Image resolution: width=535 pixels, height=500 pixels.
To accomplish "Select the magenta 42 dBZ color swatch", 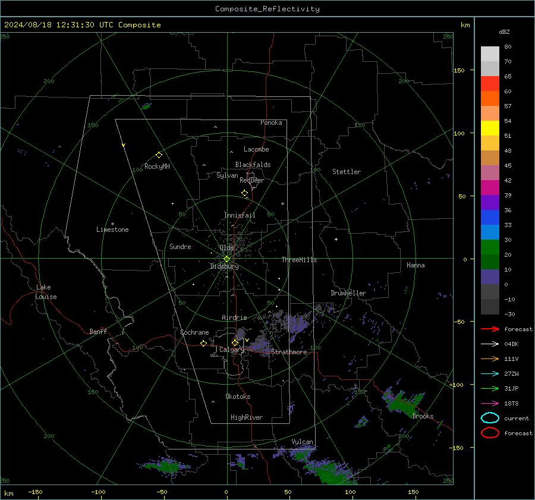I will click(x=490, y=187).
